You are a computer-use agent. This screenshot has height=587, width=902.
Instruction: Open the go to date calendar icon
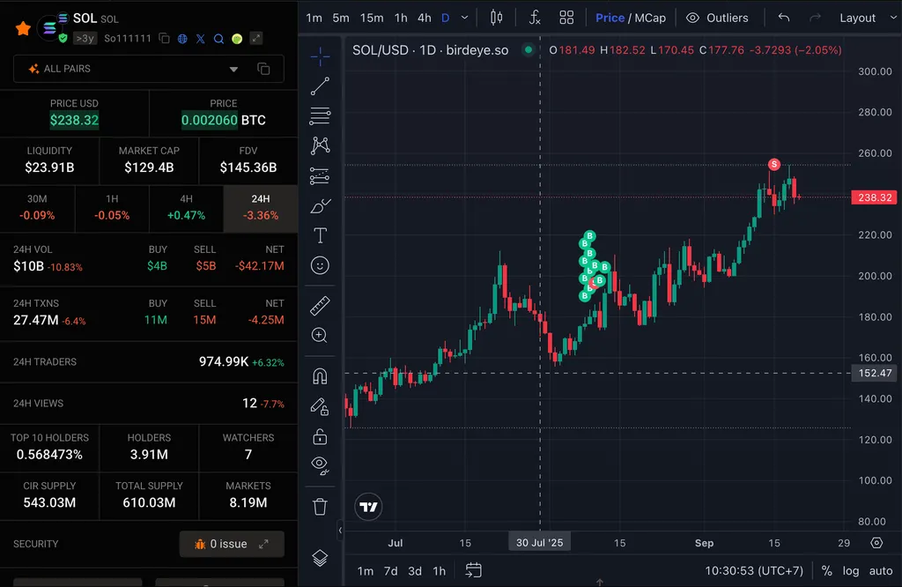click(473, 570)
